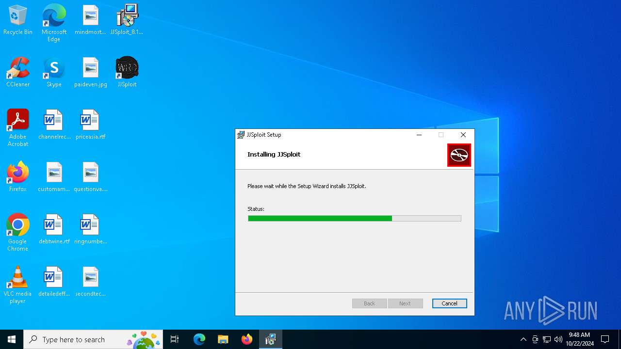This screenshot has width=621, height=349.
Task: Select the priceasia.rtf document icon
Action: tap(90, 125)
